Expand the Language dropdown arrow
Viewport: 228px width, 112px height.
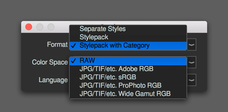tap(192, 80)
